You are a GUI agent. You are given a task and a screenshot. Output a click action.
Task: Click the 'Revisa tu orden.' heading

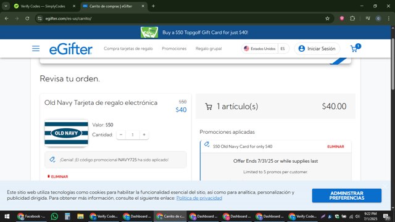click(x=70, y=78)
